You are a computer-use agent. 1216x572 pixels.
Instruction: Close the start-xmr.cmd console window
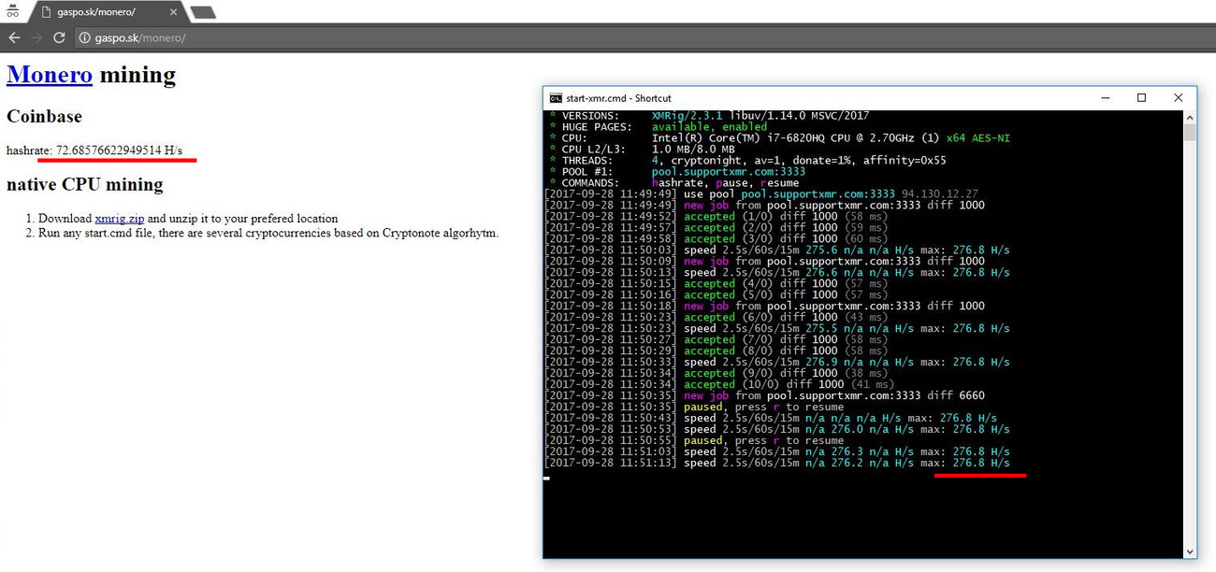1178,98
